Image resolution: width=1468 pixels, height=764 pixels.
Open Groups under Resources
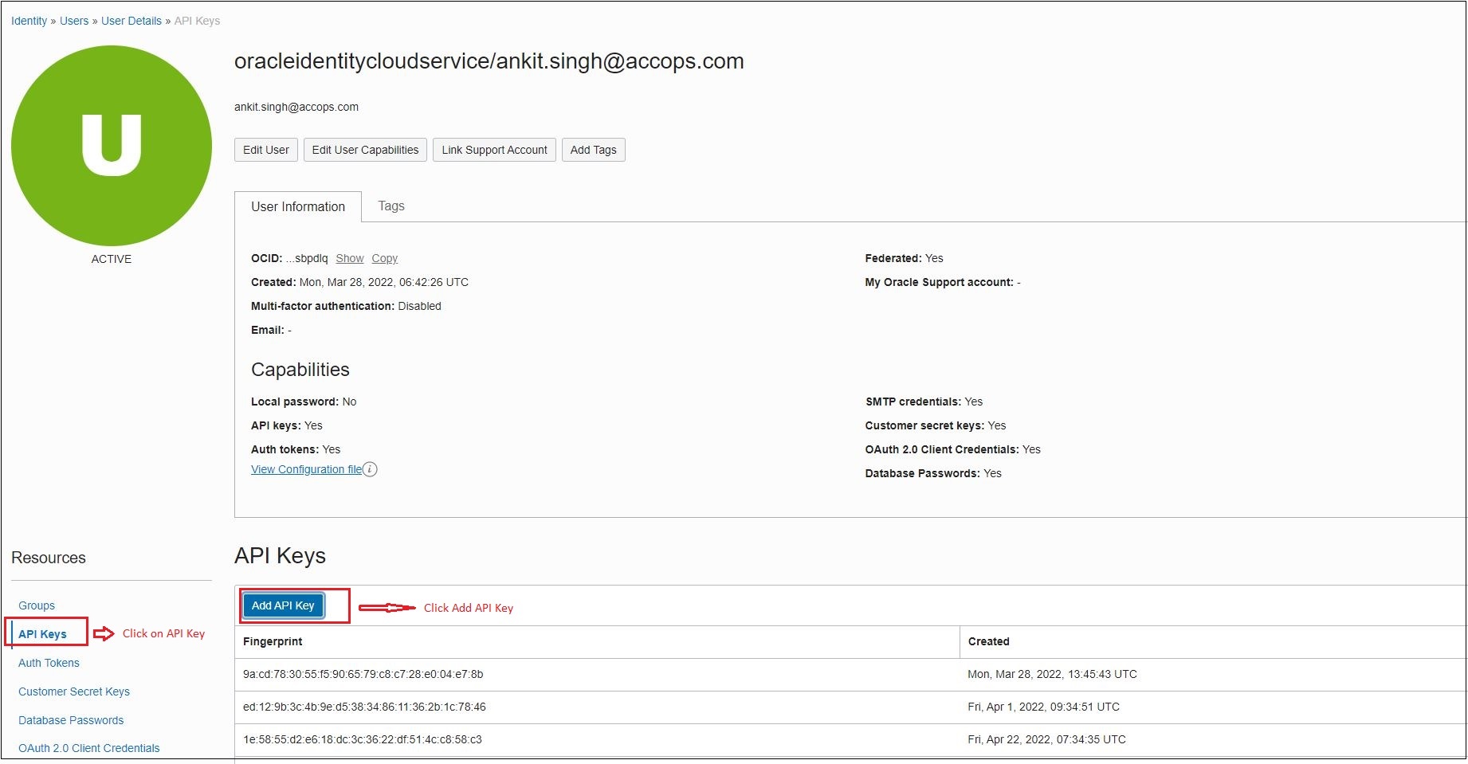click(37, 605)
